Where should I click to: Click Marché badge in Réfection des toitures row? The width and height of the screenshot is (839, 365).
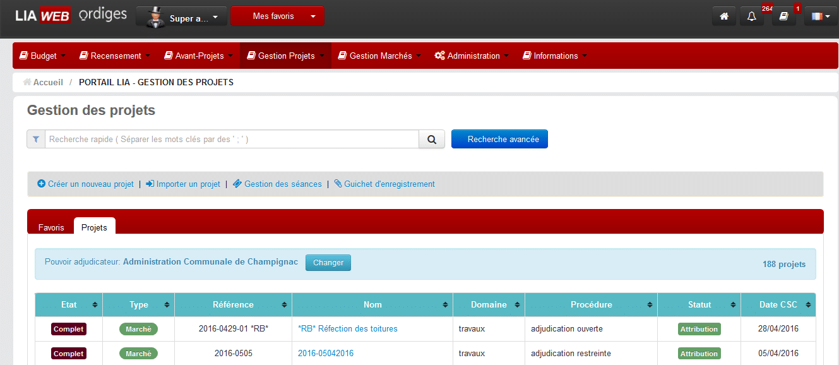pyautogui.click(x=138, y=329)
